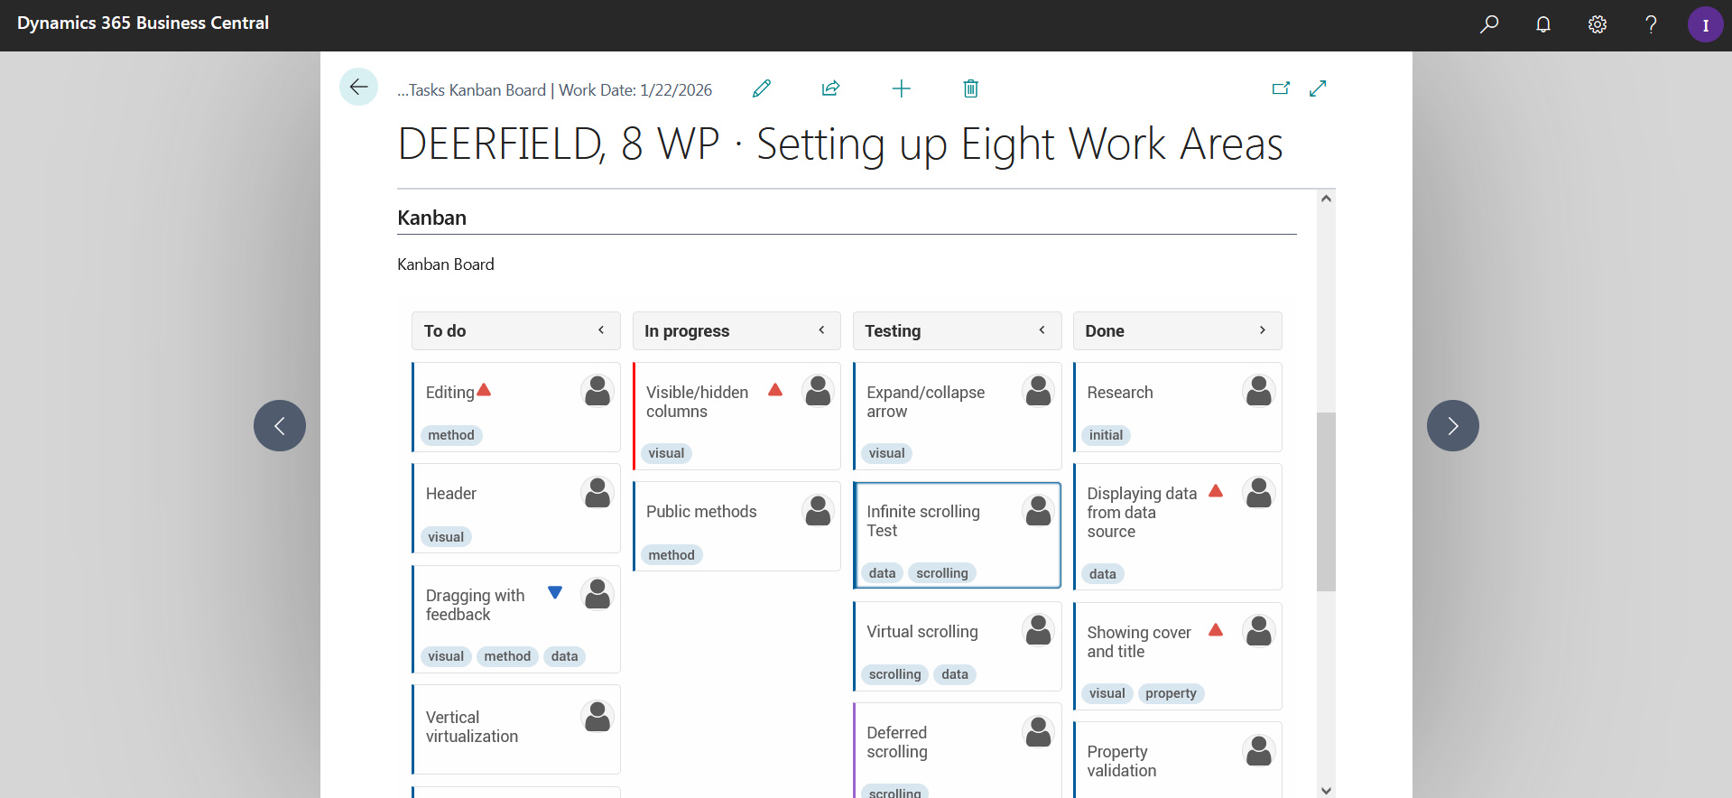Viewport: 1732px width, 798px height.
Task: Click red triangle on Visible/hidden columns card
Action: [x=775, y=390]
